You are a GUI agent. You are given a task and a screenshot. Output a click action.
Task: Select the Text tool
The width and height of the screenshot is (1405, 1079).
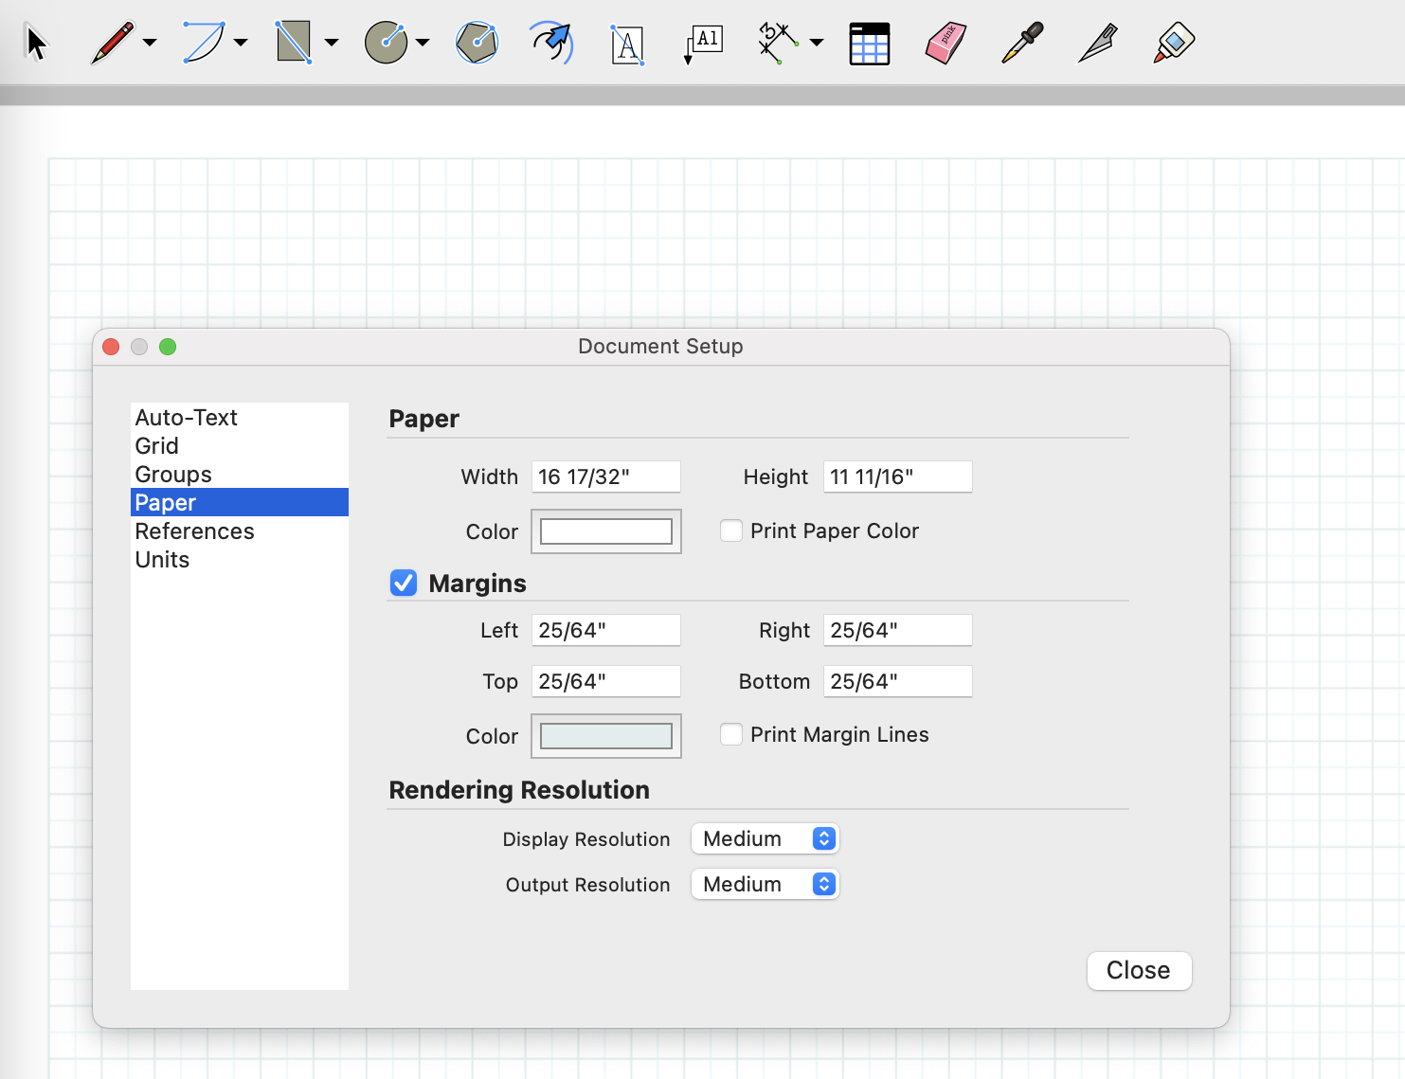point(627,44)
